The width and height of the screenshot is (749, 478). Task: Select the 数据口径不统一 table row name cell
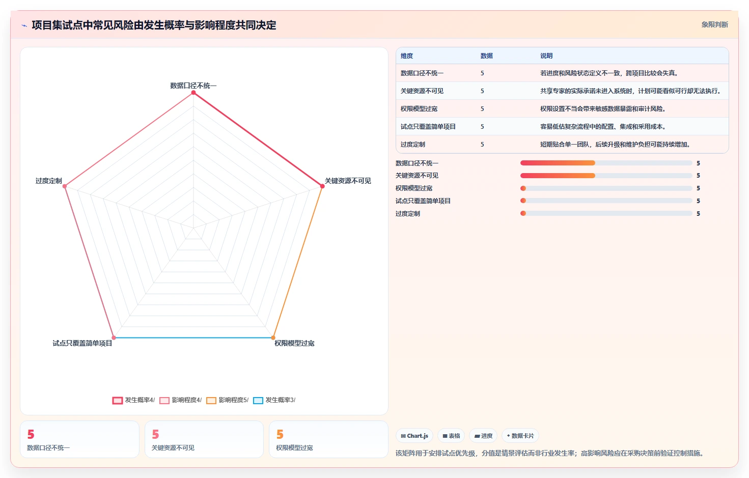pyautogui.click(x=422, y=73)
